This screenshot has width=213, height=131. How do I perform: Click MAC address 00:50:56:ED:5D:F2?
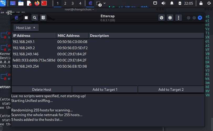coord(72,48)
